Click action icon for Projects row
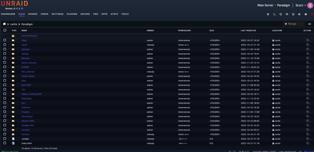 coord(308,112)
